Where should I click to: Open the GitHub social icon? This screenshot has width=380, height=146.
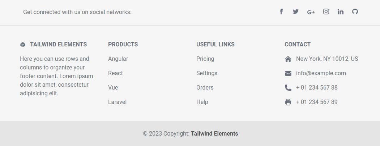[x=355, y=12]
